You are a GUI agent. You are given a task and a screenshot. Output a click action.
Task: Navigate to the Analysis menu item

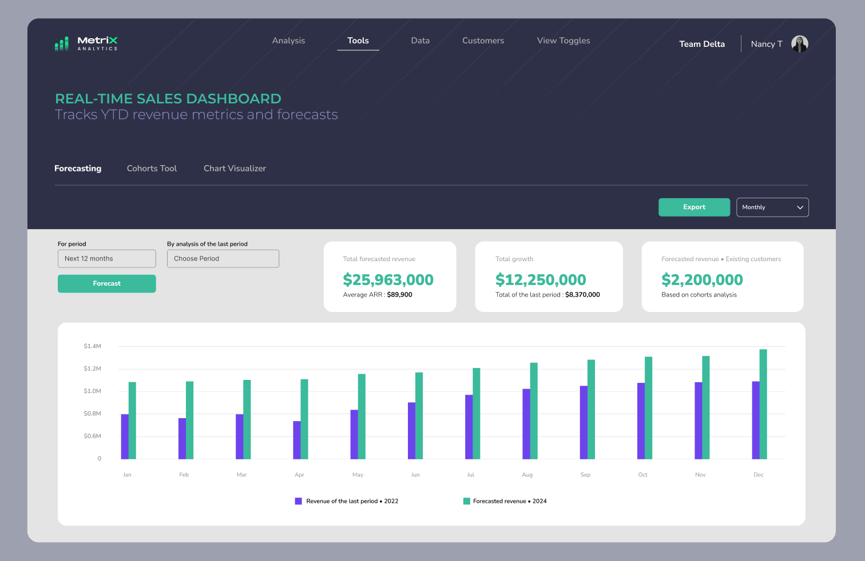point(288,41)
